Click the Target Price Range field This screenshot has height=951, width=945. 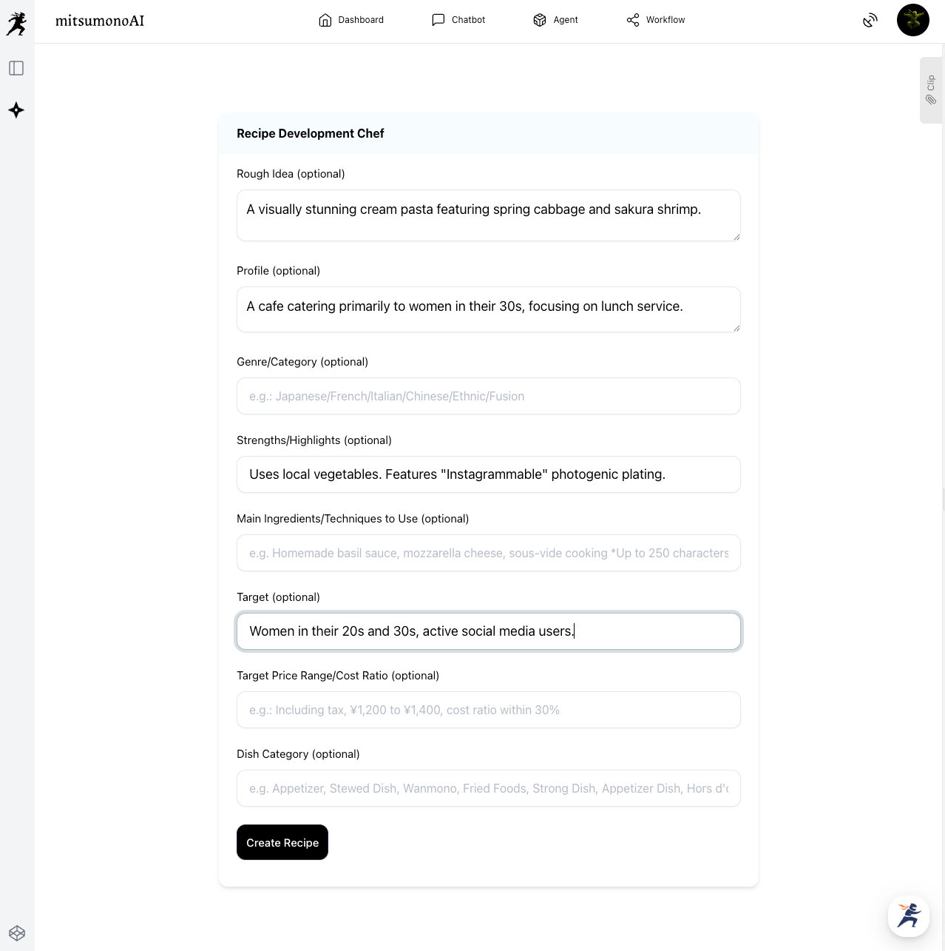[488, 710]
